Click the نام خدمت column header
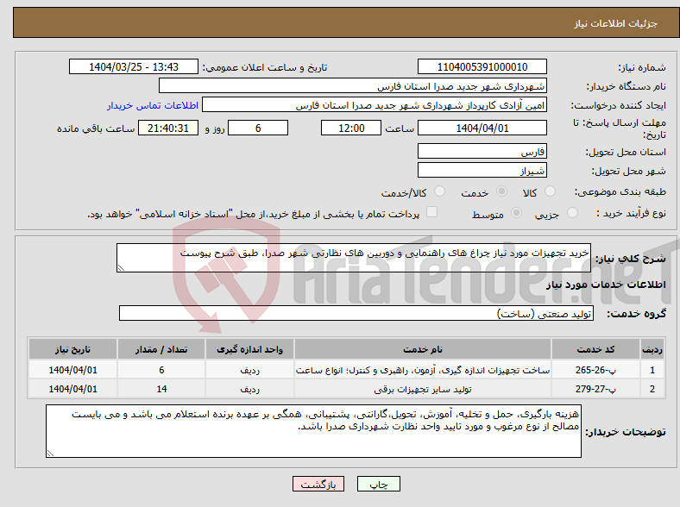The image size is (680, 507). point(422,349)
